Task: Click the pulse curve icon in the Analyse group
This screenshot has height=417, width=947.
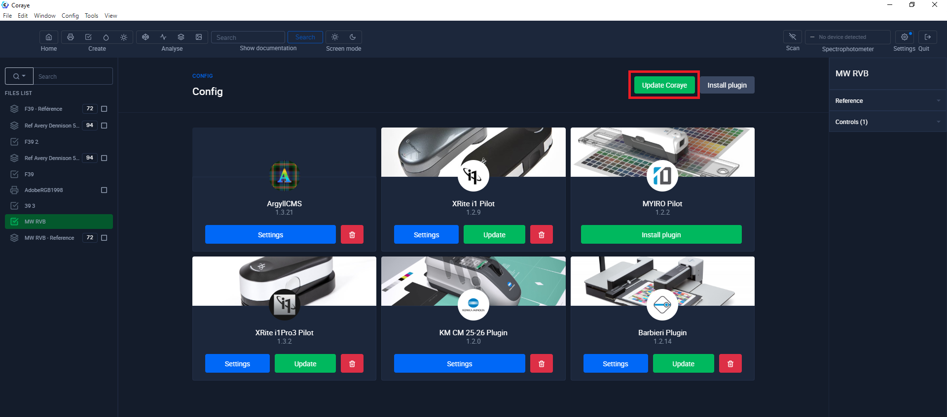Action: (163, 37)
